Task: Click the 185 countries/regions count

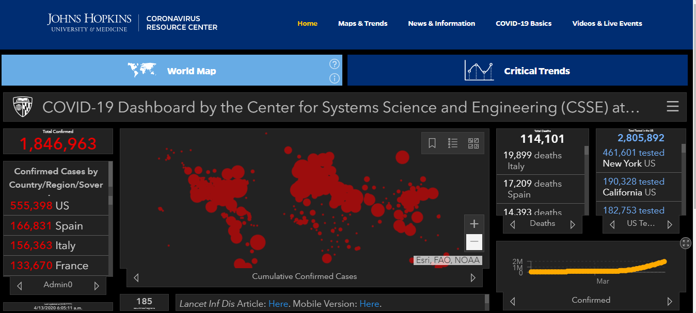Action: (144, 301)
